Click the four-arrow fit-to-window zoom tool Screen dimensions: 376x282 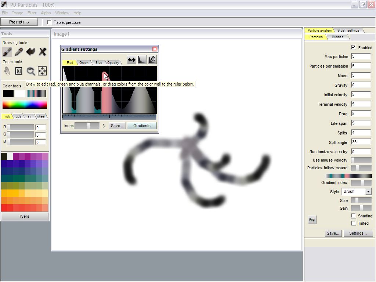pos(42,71)
